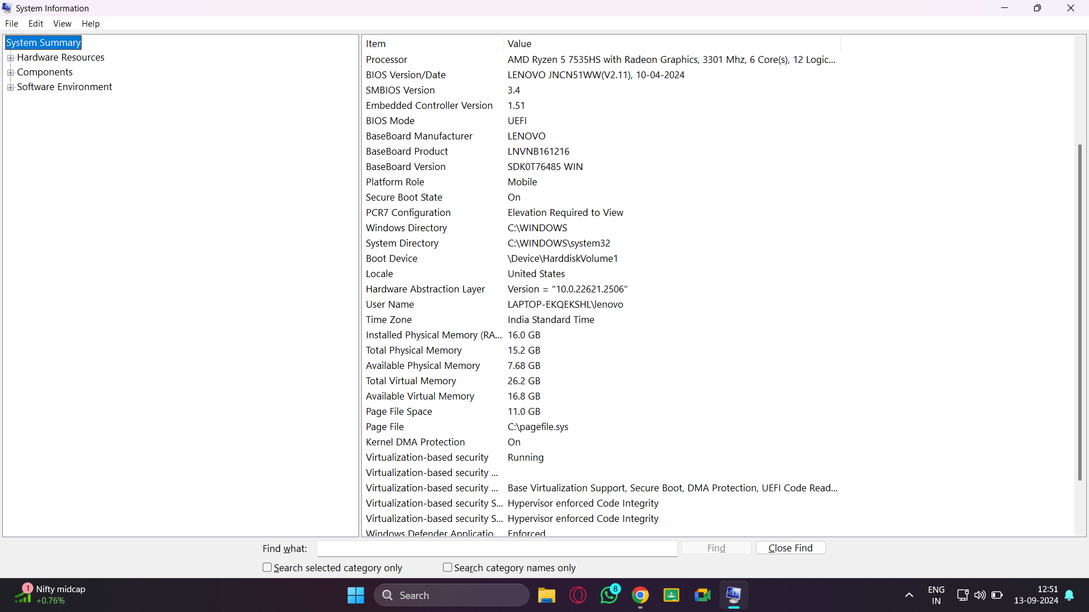Open the notifications bell icon
The height and width of the screenshot is (612, 1089).
click(1070, 595)
